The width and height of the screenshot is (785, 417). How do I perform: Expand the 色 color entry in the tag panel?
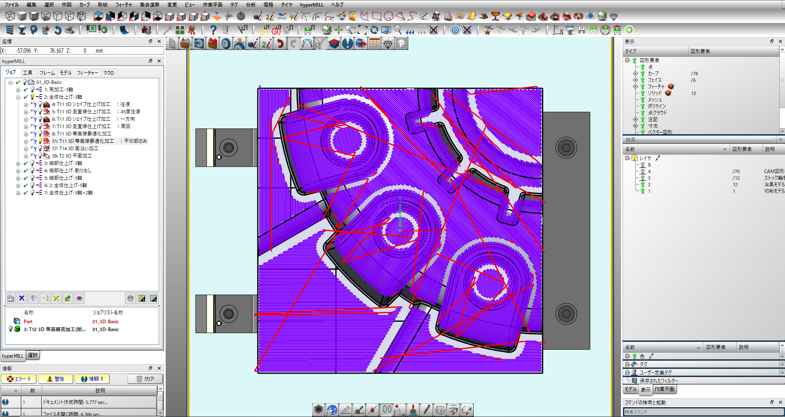(x=627, y=356)
